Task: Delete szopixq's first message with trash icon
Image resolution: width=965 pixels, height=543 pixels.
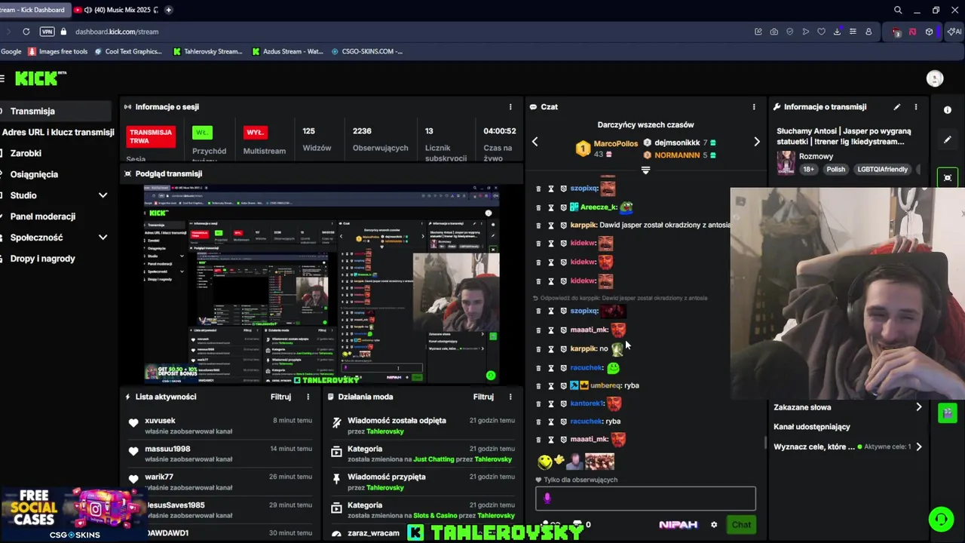Action: point(538,189)
